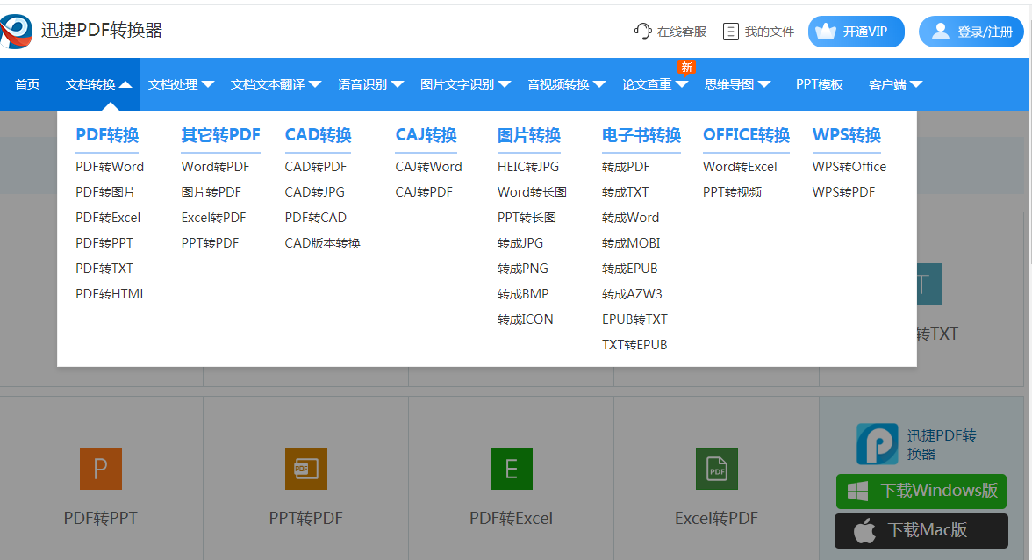Open the PPT模板 menu

pyautogui.click(x=821, y=84)
